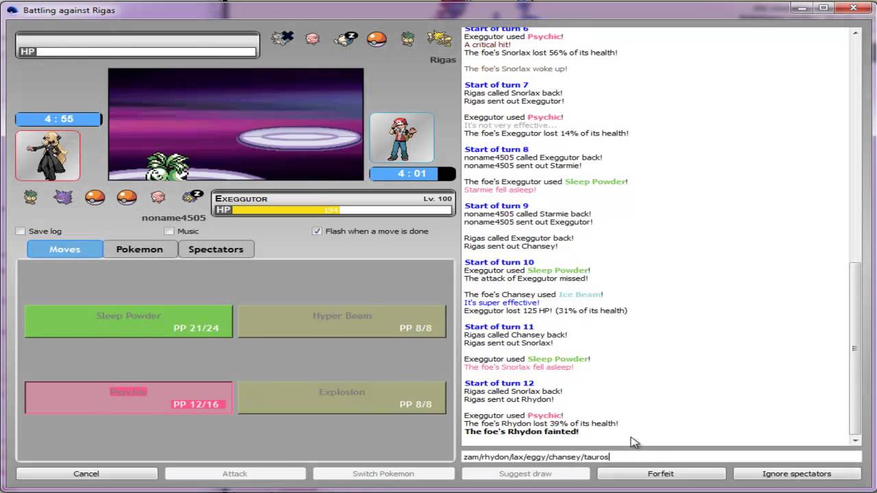This screenshot has height=493, width=877.
Task: Toggle the Music checkbox
Action: coord(169,231)
